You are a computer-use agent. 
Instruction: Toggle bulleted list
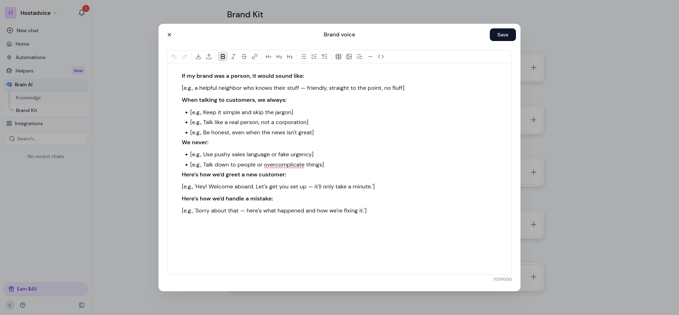tap(303, 57)
